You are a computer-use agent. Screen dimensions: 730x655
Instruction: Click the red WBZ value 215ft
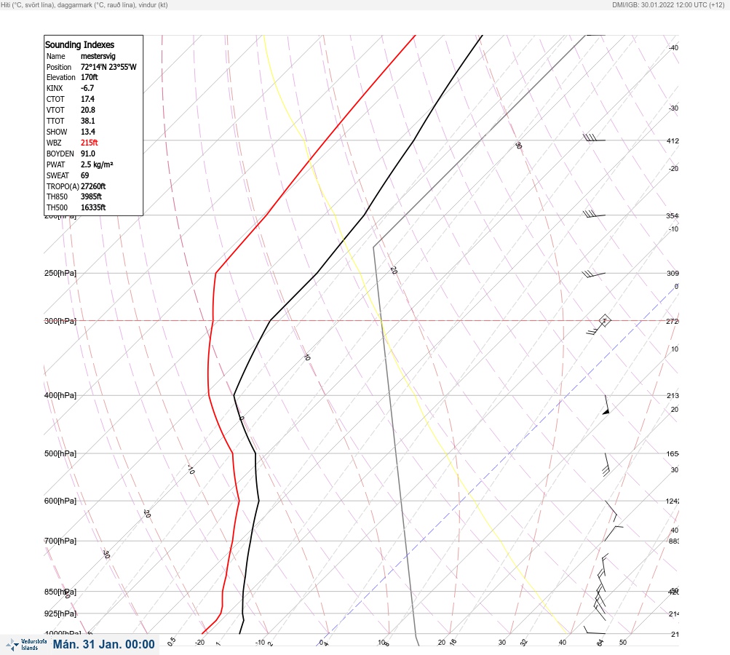90,143
